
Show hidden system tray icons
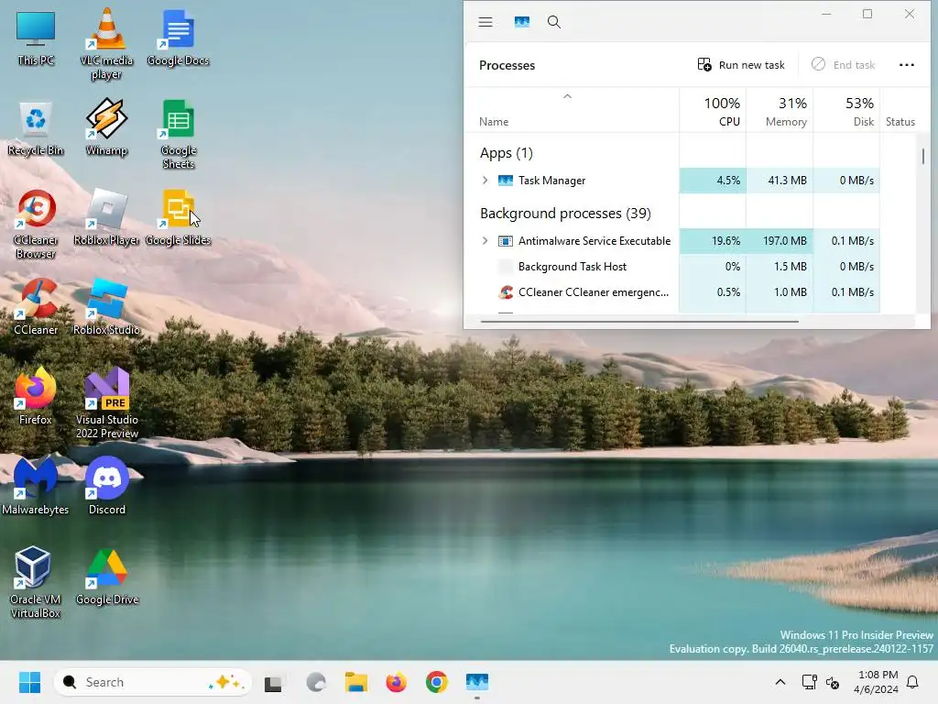(x=780, y=682)
